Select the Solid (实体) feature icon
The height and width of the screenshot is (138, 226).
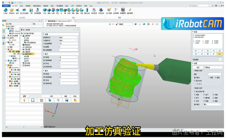[45, 11]
